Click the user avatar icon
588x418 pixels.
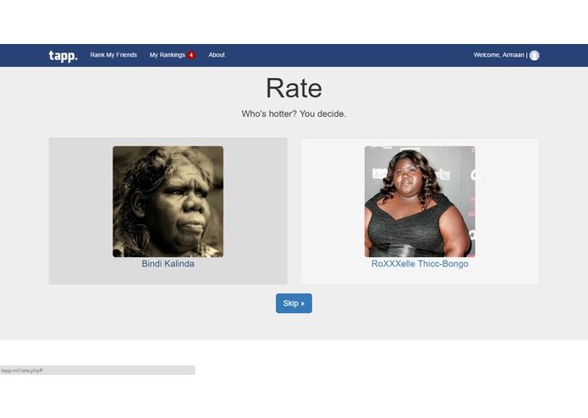tap(534, 55)
